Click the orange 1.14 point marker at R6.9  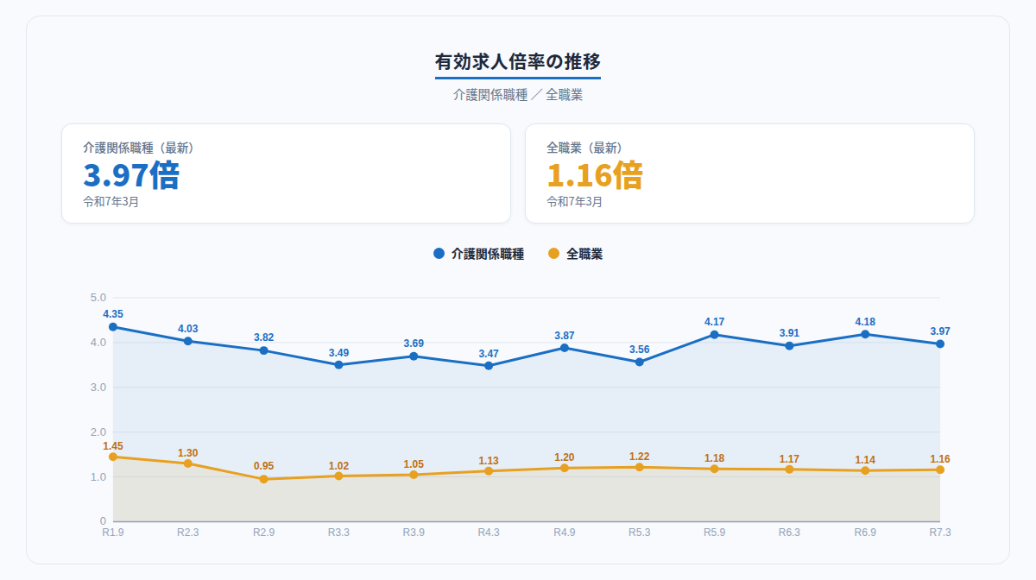coord(865,470)
